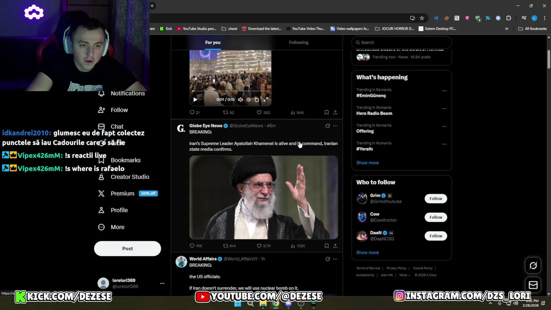
Task: Open options for #Yeraltı trend
Action: pyautogui.click(x=444, y=144)
